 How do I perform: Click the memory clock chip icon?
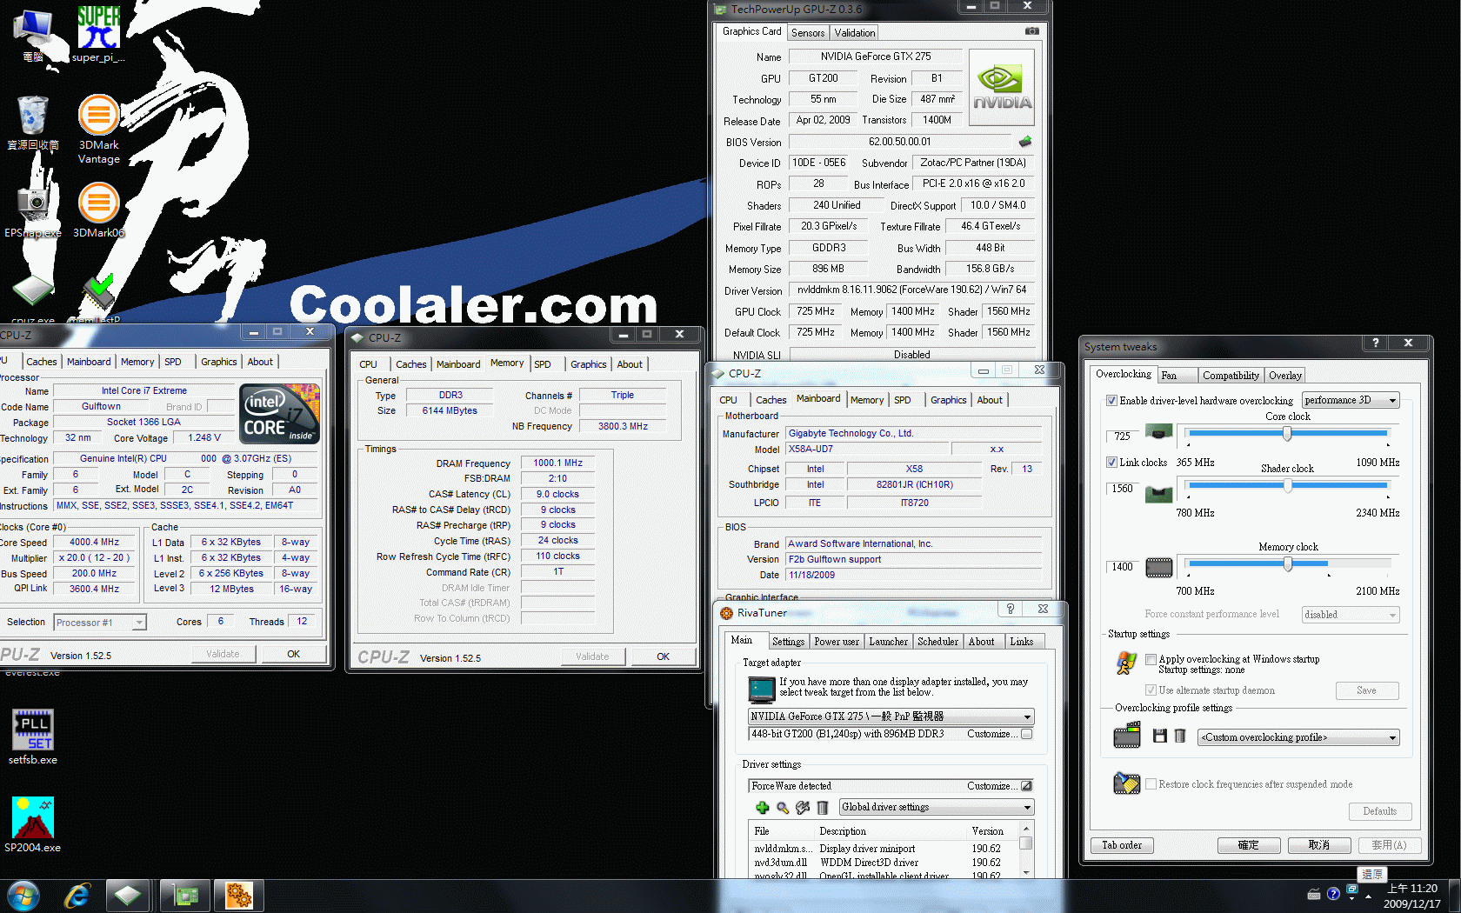click(1159, 569)
